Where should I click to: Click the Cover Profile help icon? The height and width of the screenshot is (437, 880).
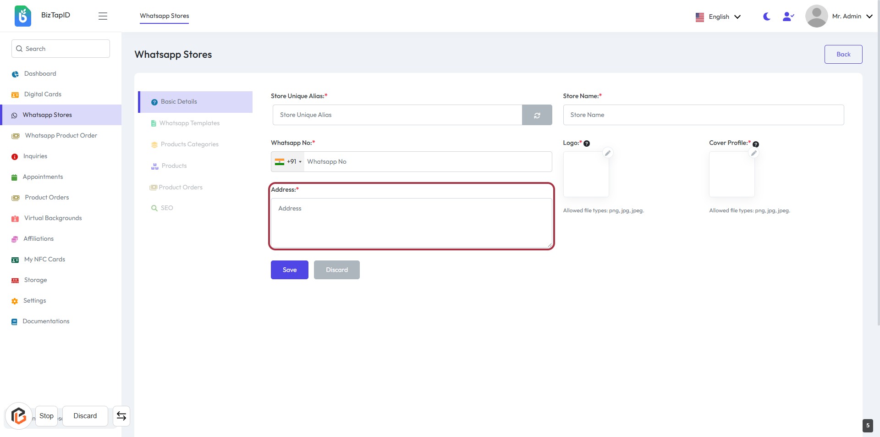(756, 144)
